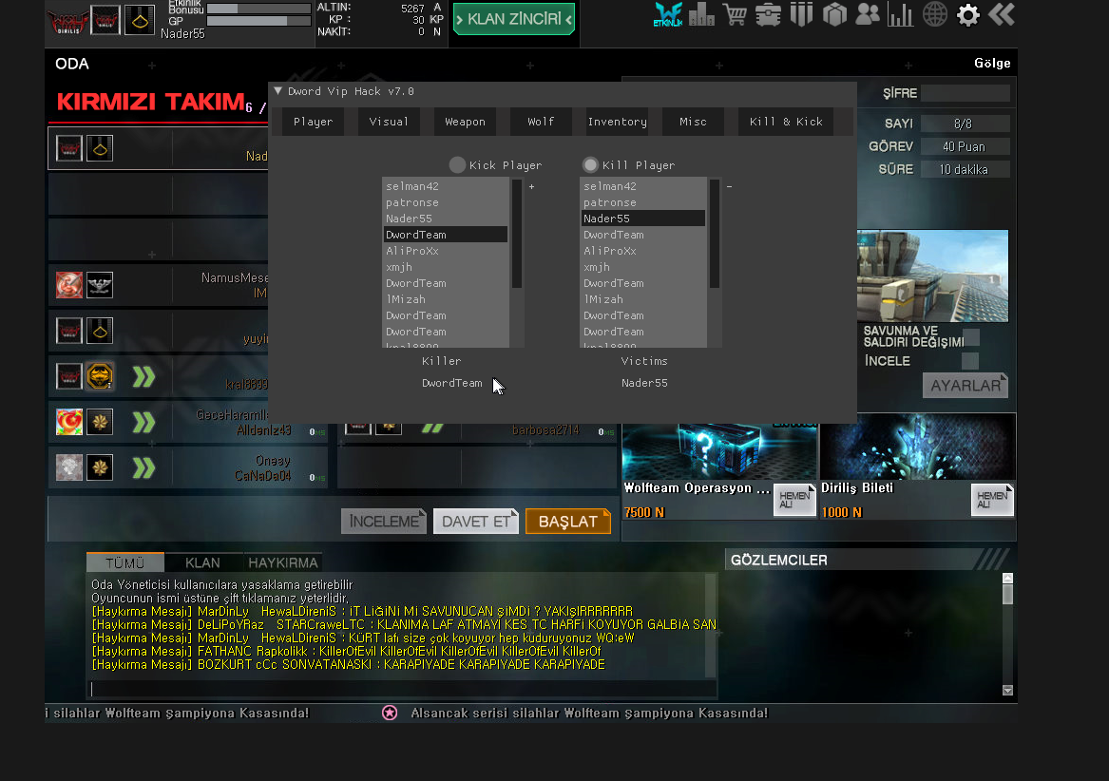The height and width of the screenshot is (781, 1109).
Task: Open the Player tab
Action: click(x=313, y=122)
